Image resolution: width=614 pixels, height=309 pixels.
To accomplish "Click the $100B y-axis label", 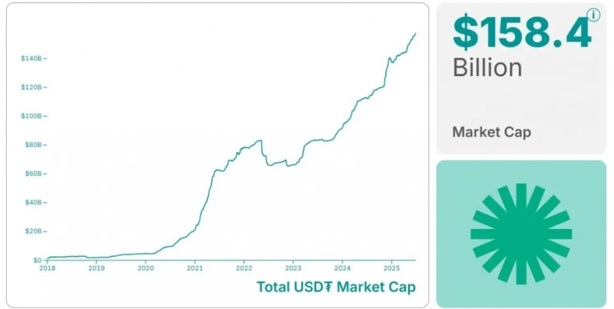I will click(x=31, y=116).
